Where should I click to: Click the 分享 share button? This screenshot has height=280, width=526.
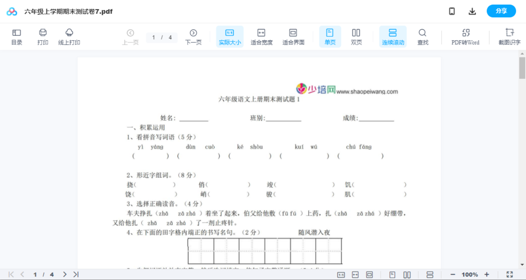501,11
